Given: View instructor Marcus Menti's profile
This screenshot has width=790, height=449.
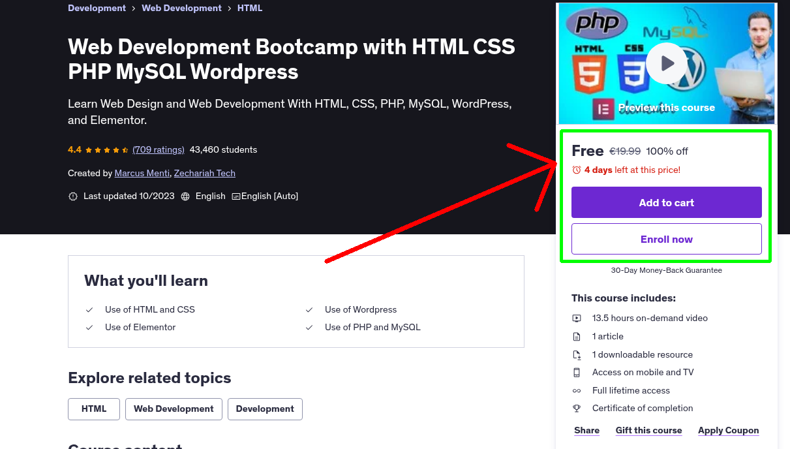Looking at the screenshot, I should point(142,174).
